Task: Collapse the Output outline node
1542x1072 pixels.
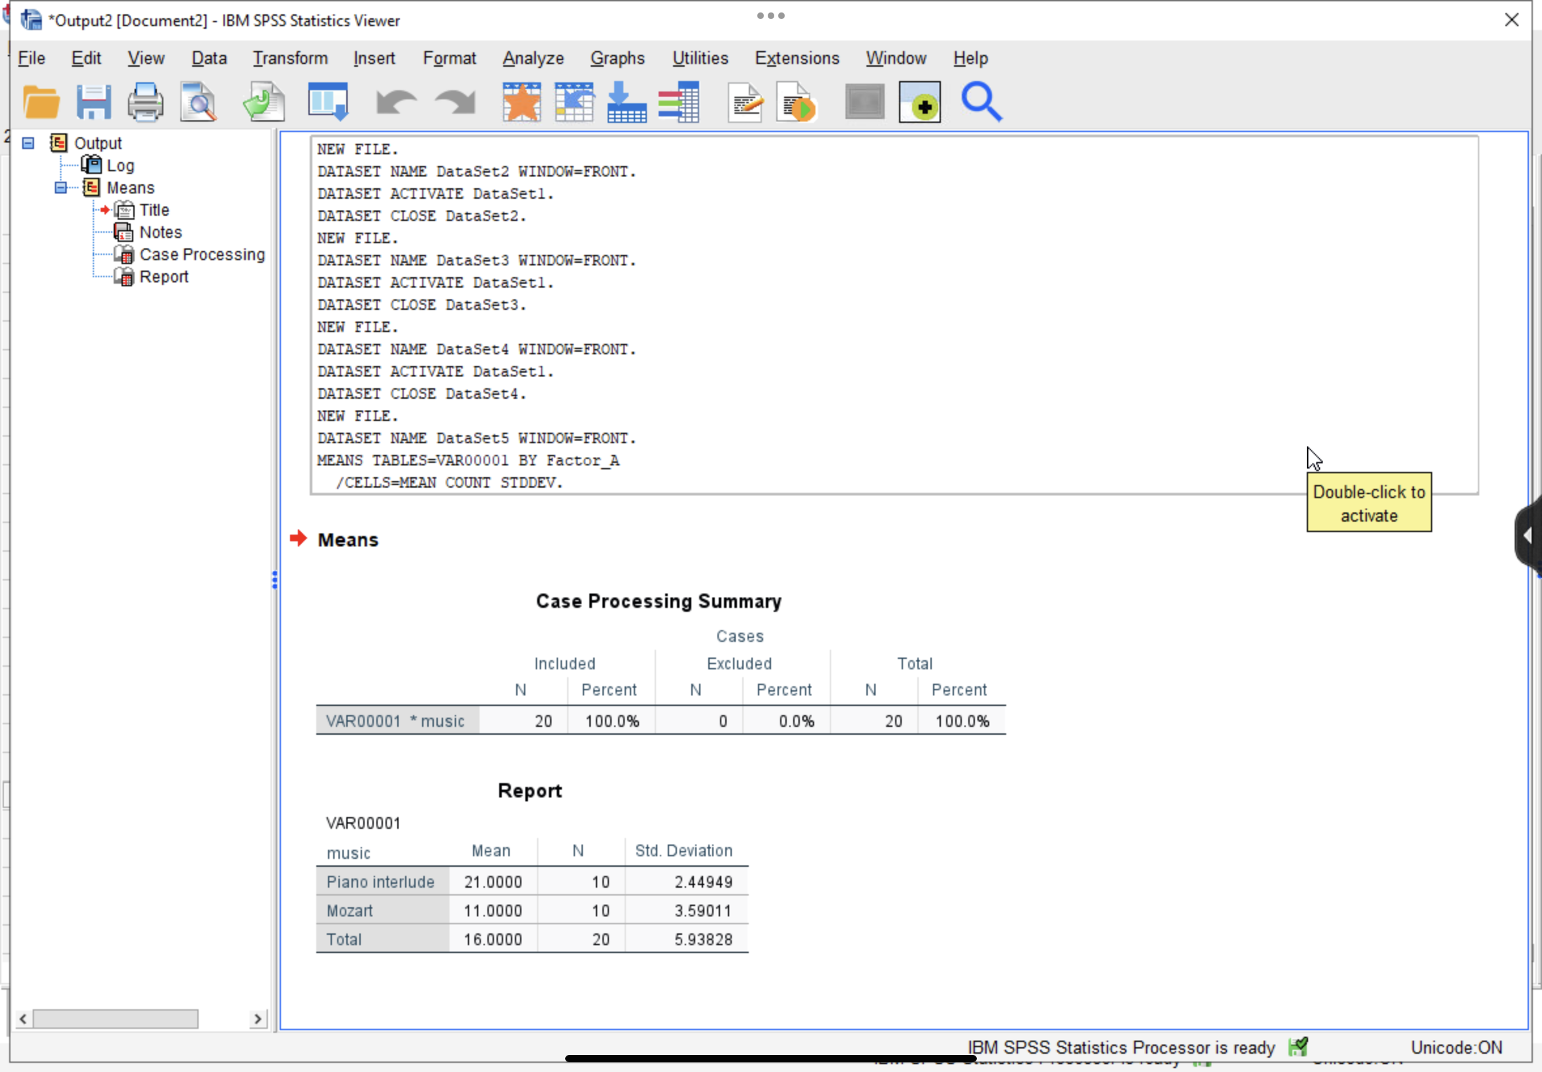Action: click(27, 142)
